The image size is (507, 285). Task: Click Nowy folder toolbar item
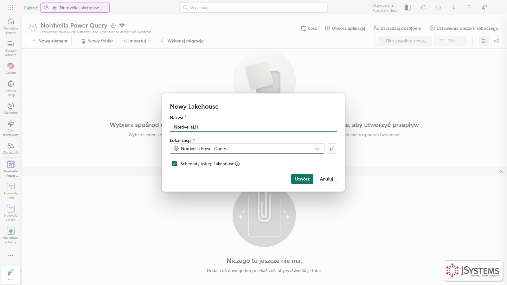pyautogui.click(x=96, y=41)
